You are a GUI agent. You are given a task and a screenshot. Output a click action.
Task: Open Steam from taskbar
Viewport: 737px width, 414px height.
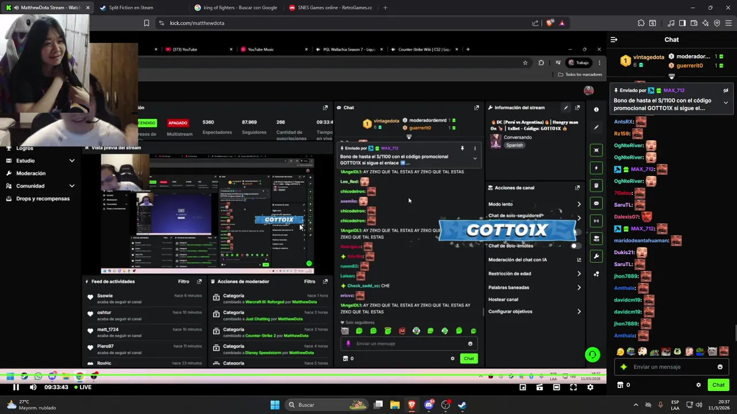tap(462, 405)
